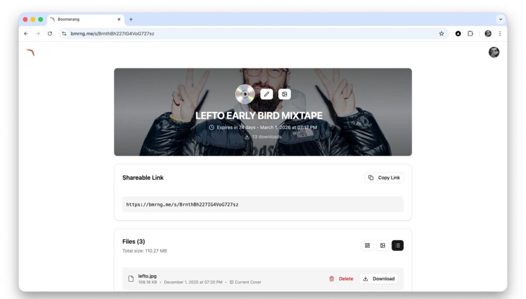526x299 pixels.
Task: Open a new tab with plus button
Action: point(131,20)
